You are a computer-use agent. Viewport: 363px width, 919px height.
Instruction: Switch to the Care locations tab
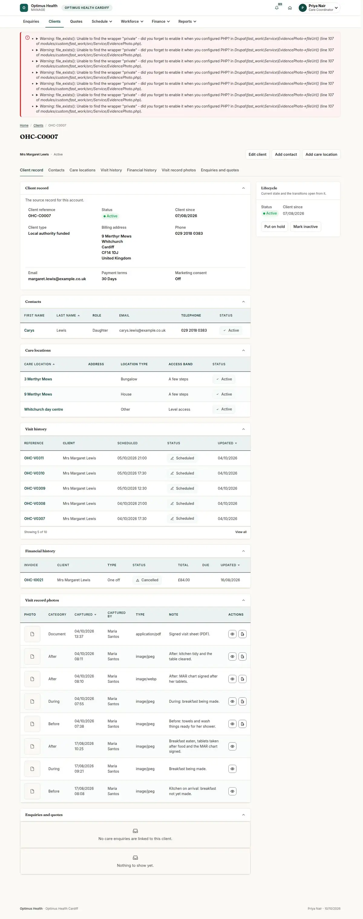(x=82, y=170)
